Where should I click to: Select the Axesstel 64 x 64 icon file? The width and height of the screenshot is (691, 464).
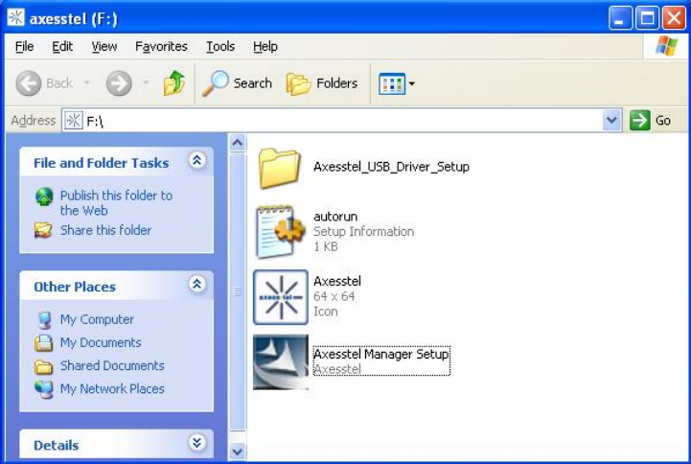[281, 297]
